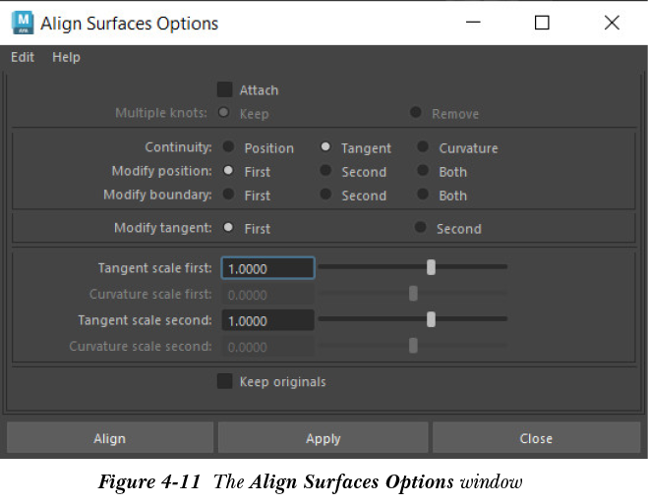Click the Tangent scale second input field

click(x=267, y=320)
